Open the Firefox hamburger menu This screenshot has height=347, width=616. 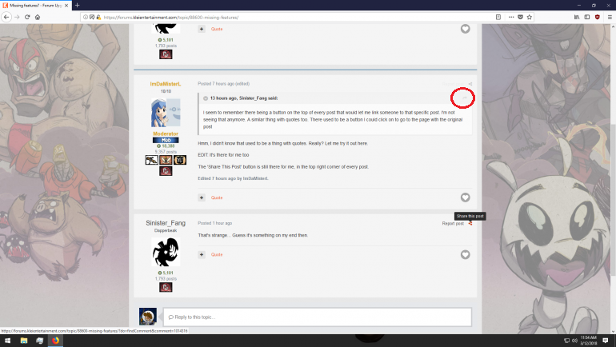[x=609, y=17]
